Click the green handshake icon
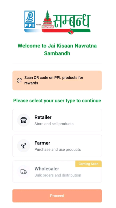 pos(72,31)
